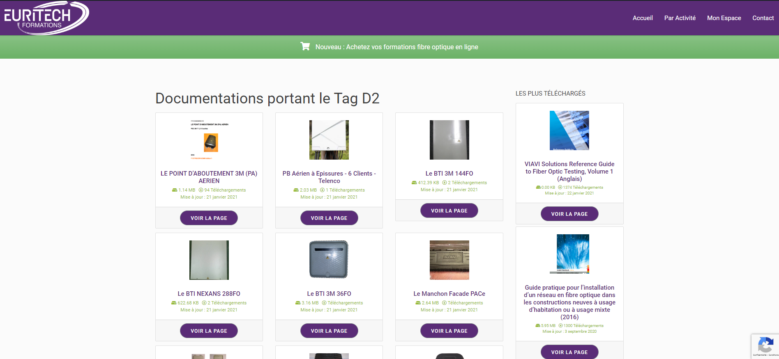Click the download icon beside 1300 Téléchargements
779x359 pixels.
click(560, 325)
